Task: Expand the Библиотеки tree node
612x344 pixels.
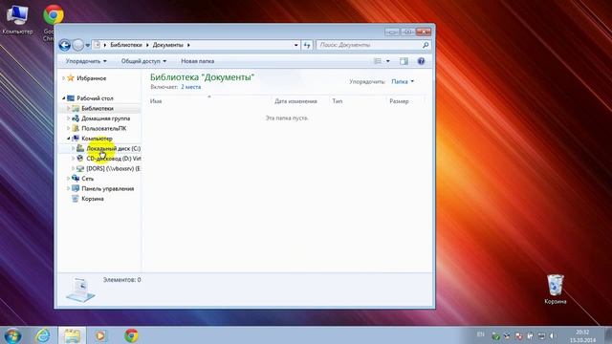Action: click(68, 108)
